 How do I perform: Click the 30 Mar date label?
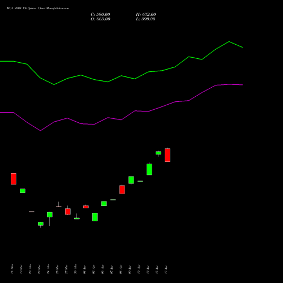[x=75, y=269]
